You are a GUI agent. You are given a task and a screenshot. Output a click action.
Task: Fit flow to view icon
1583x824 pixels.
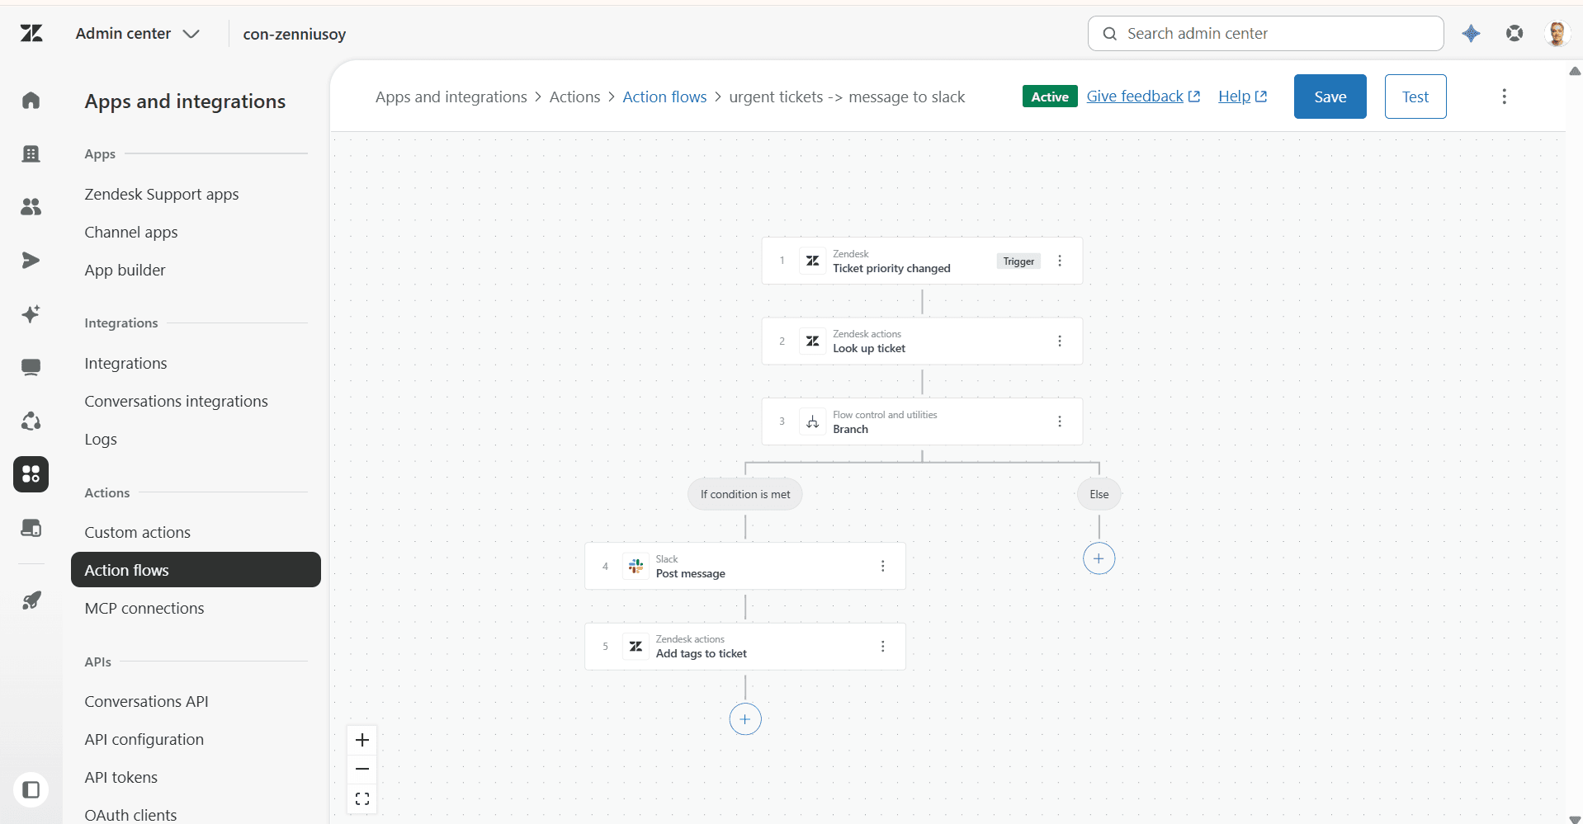362,798
